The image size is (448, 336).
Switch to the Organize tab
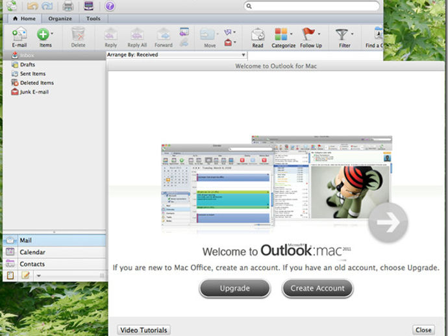point(60,19)
